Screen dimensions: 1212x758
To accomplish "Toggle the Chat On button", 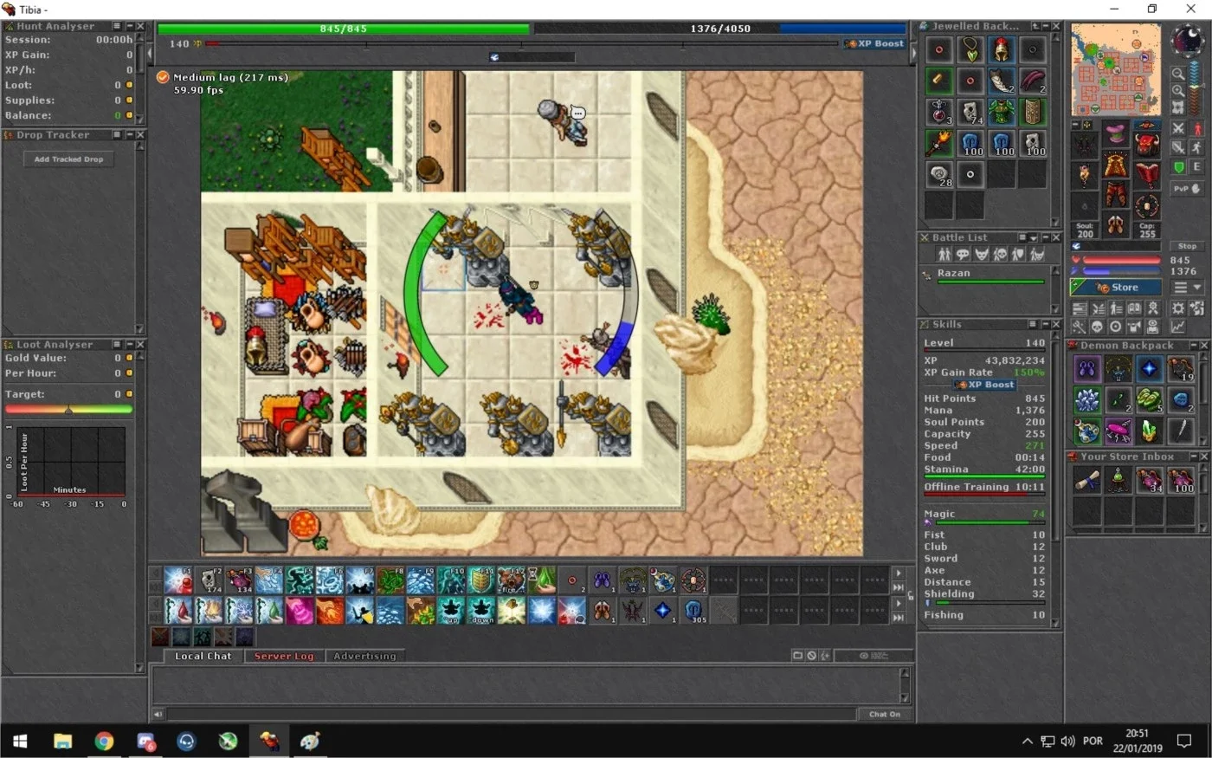I will (884, 715).
